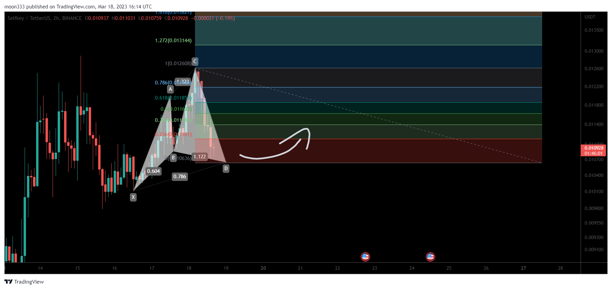Click the current price tag 0.010928
The image size is (612, 289).
point(594,151)
